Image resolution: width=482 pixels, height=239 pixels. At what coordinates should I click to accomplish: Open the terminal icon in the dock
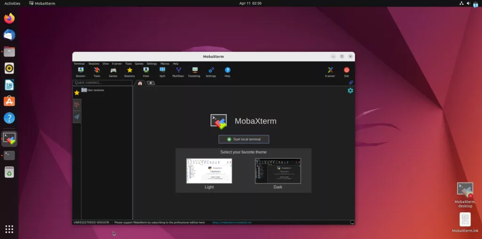pos(9,156)
